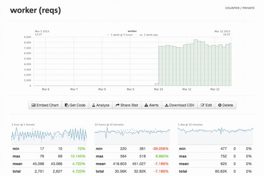Click the Delete button
The height and width of the screenshot is (176, 264).
226,105
